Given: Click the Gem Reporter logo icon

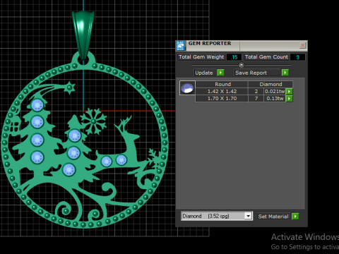Looking at the screenshot, I should pyautogui.click(x=181, y=46).
